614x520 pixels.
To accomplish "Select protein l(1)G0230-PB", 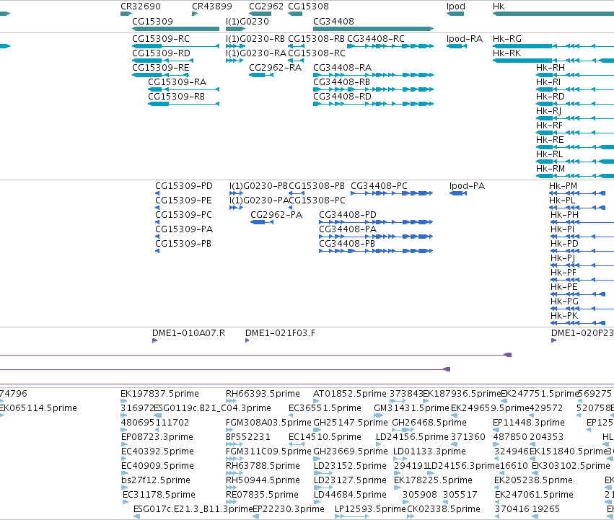I will click(237, 193).
